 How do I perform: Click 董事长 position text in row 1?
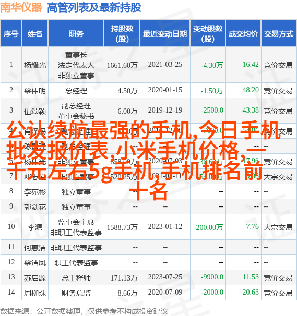76,55
